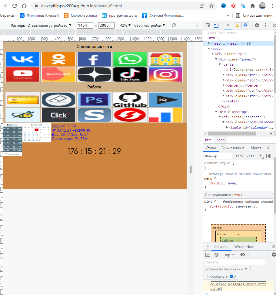
Task: Open the TikTok tile
Action: [130, 74]
